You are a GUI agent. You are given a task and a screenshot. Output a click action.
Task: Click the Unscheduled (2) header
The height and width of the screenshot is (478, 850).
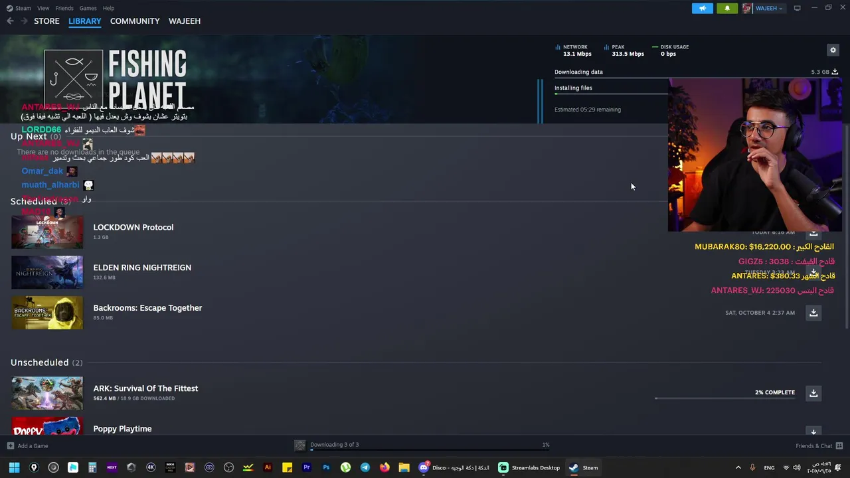click(x=46, y=362)
